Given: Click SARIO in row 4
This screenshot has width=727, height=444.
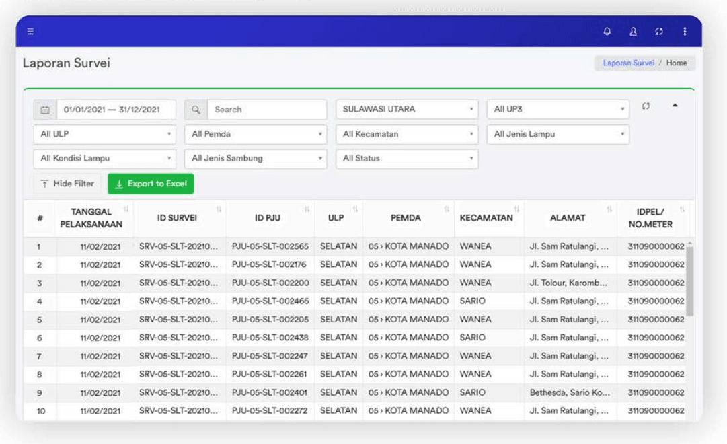Looking at the screenshot, I should [x=473, y=301].
